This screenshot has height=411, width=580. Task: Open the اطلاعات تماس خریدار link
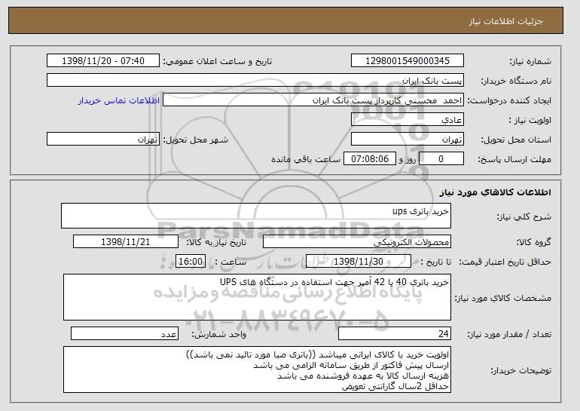point(119,100)
